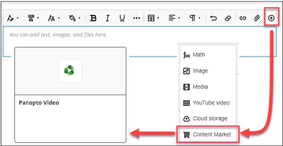Screen dimensions: 283x146
Task: Select Image from the insert menu
Action: tap(208, 71)
